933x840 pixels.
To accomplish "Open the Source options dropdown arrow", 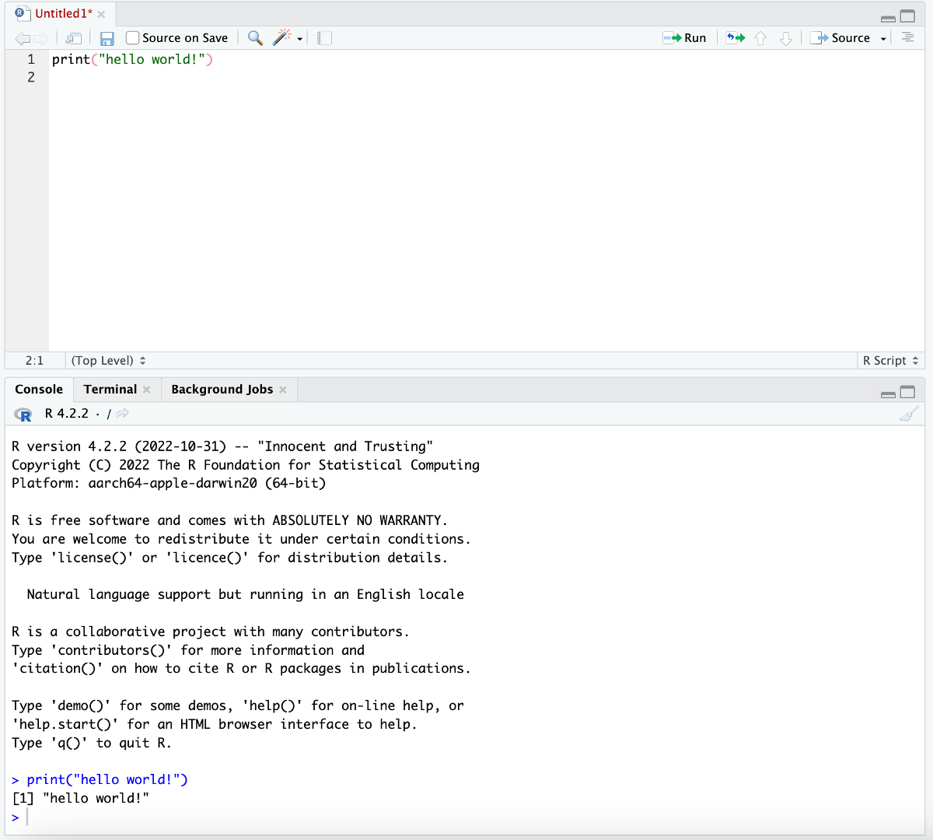I will pos(883,39).
